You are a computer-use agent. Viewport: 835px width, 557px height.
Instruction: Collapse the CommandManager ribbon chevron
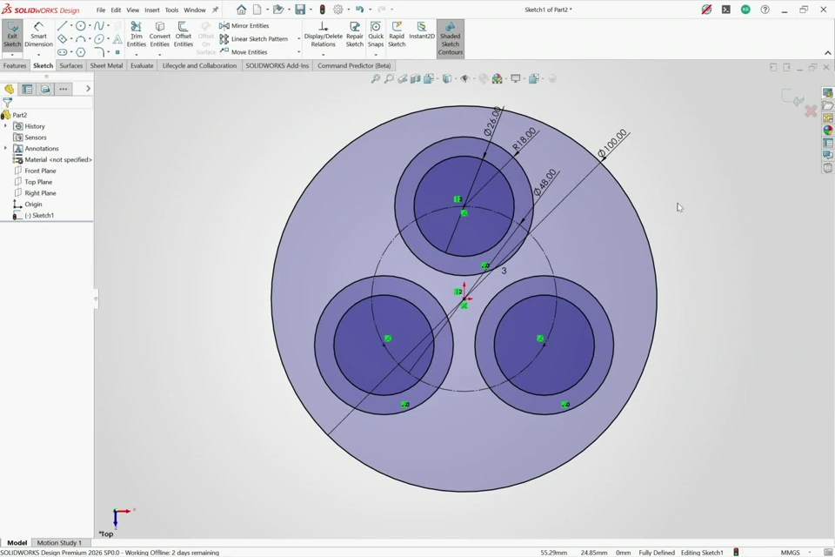(827, 53)
